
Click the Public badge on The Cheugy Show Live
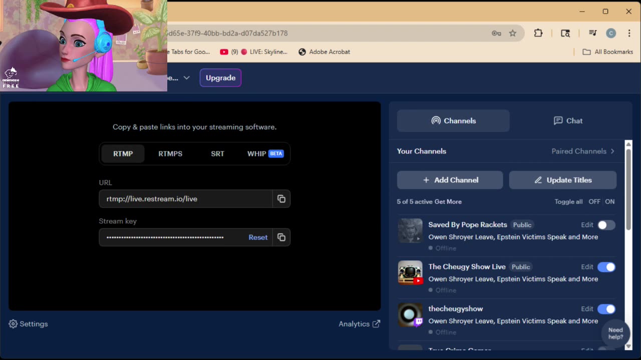(521, 267)
